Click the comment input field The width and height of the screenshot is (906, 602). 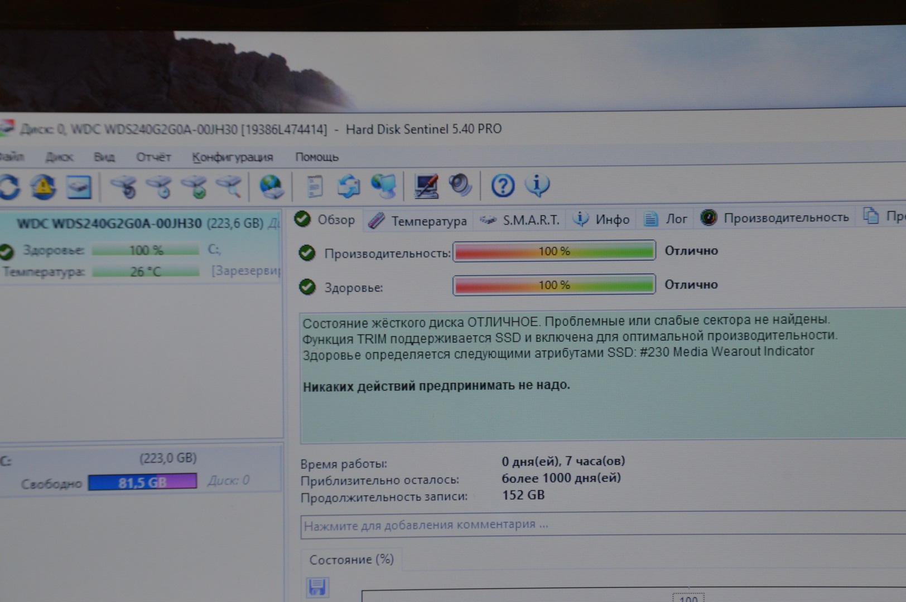603,525
